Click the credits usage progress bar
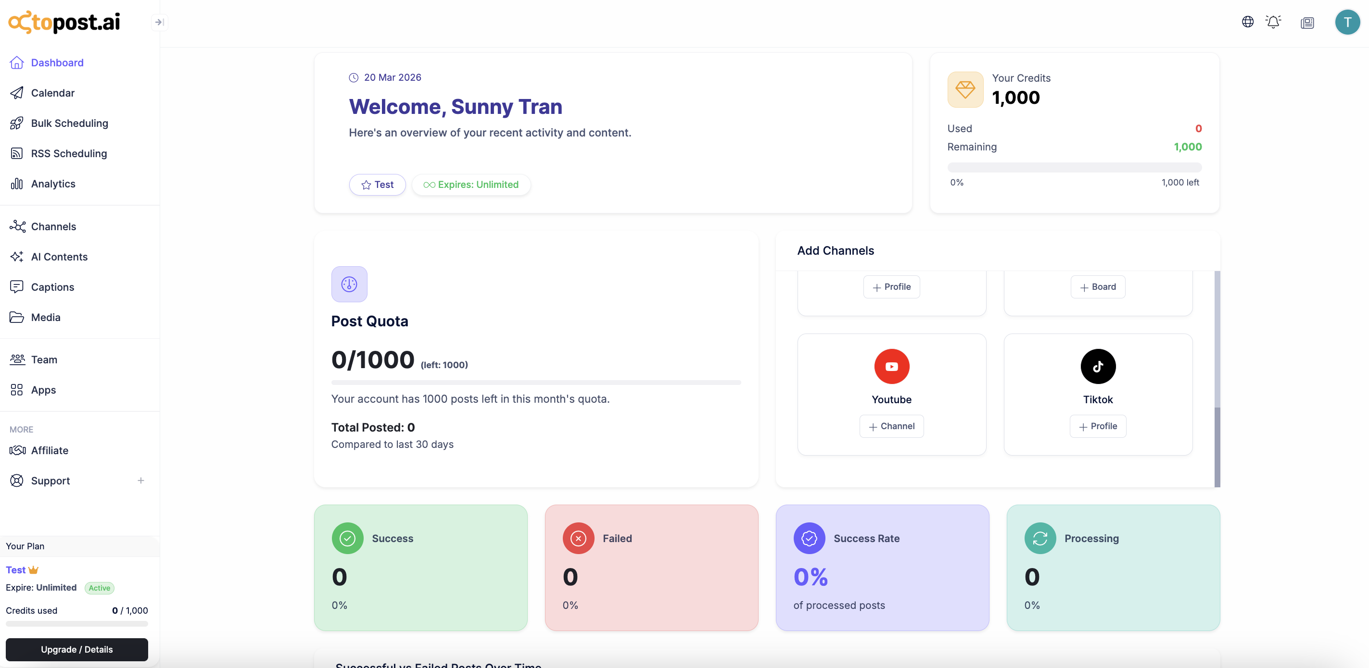1369x668 pixels. [x=1074, y=167]
